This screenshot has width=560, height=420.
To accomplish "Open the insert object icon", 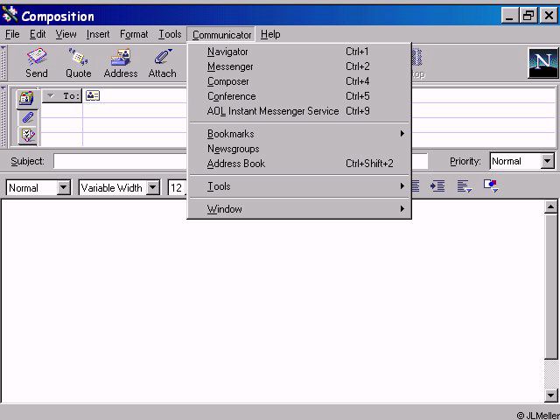I will [x=491, y=185].
